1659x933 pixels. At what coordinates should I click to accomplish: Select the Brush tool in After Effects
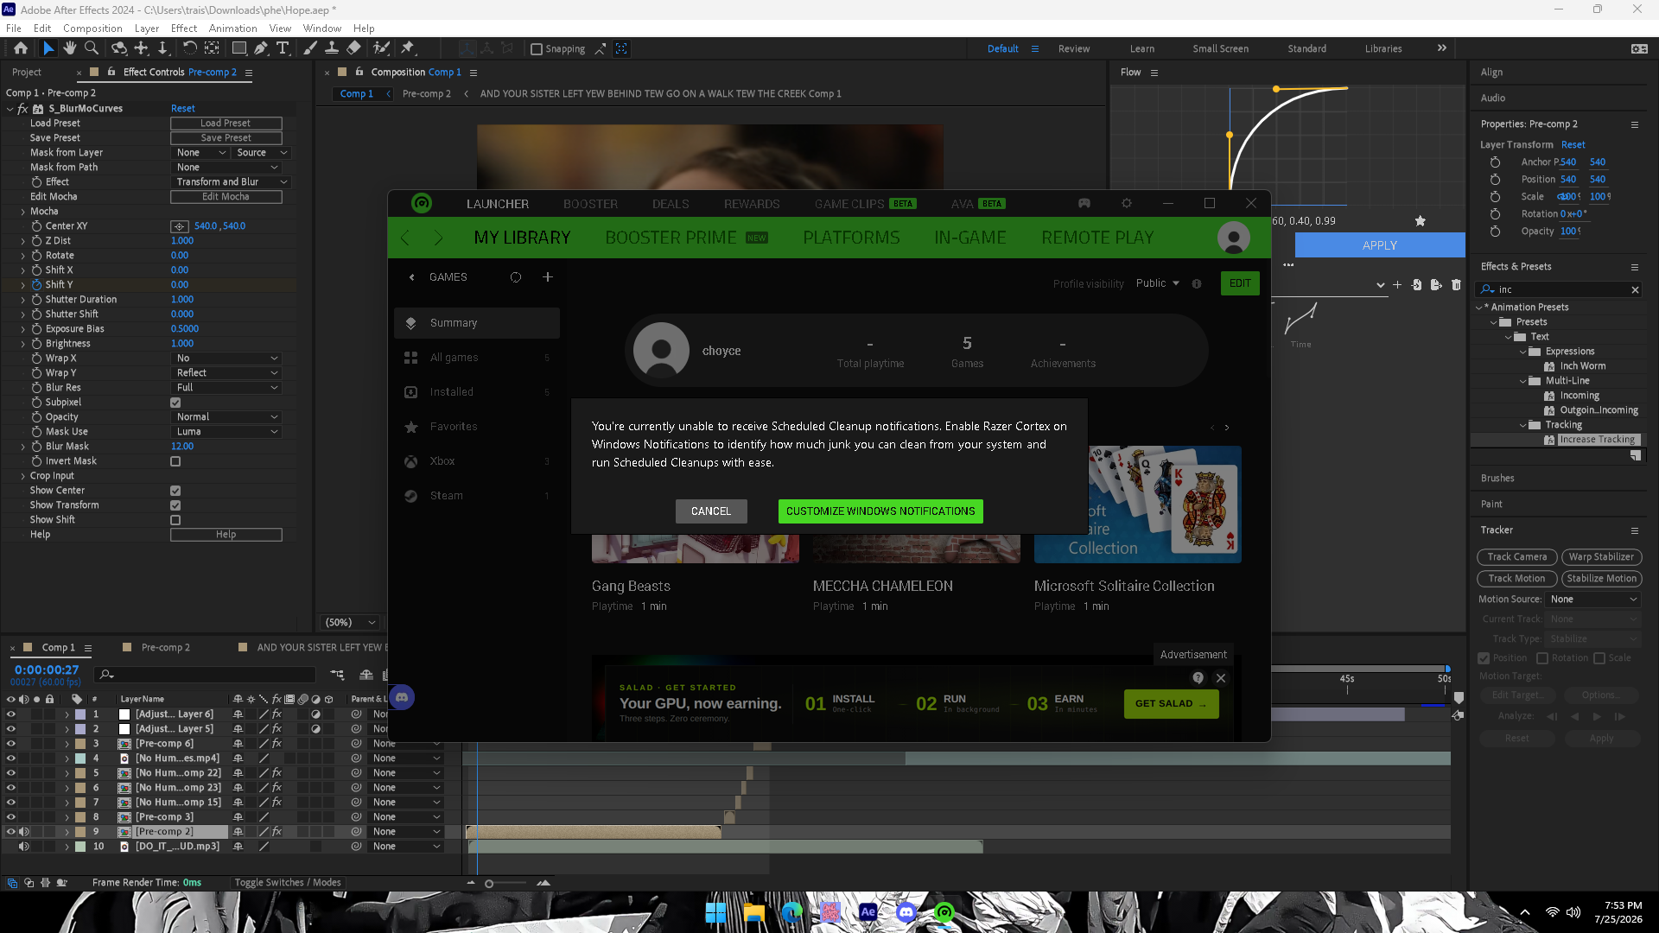point(310,48)
